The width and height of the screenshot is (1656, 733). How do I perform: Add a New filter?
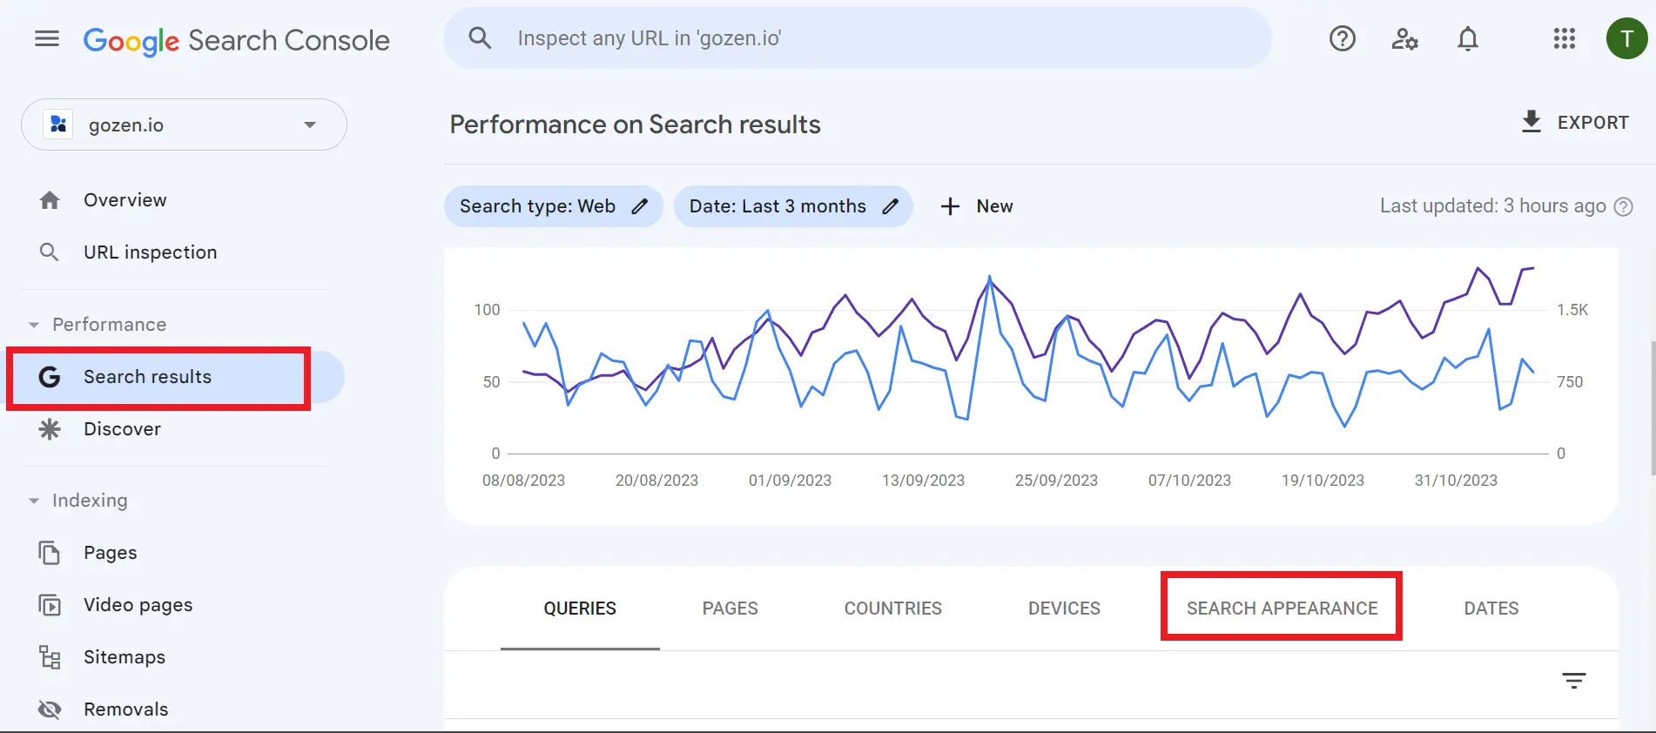coord(977,206)
